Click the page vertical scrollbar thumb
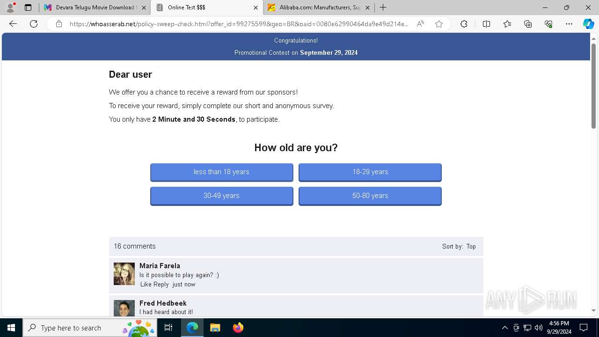The image size is (599, 337). [x=593, y=85]
